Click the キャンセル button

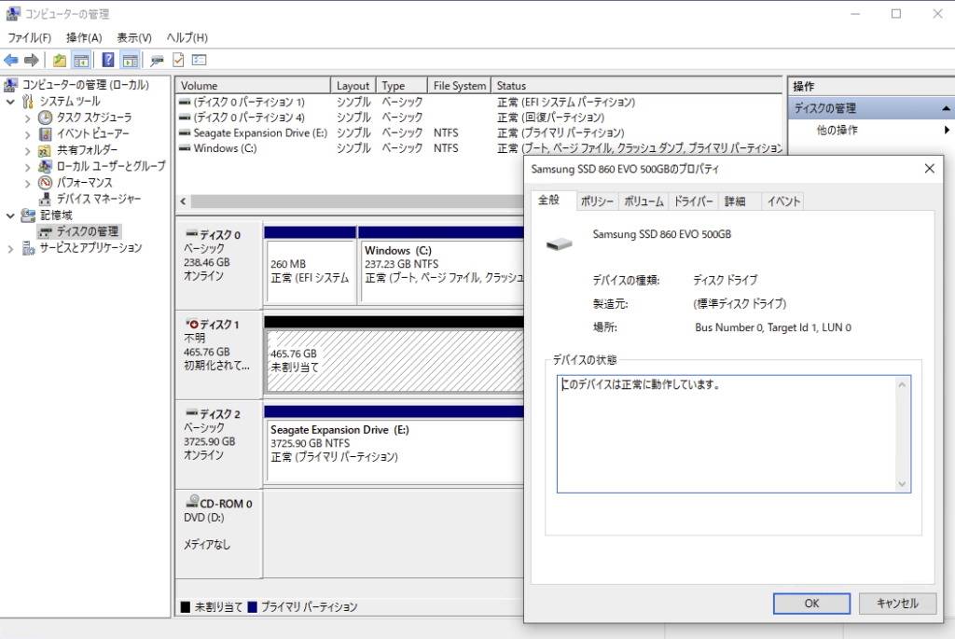click(897, 604)
